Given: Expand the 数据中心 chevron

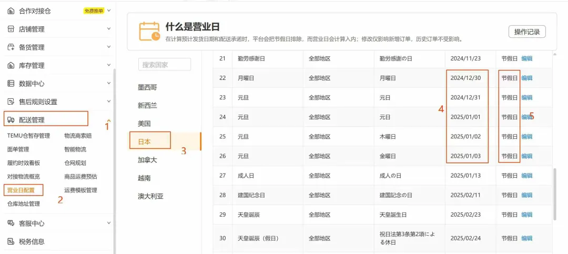Looking at the screenshot, I should (109, 83).
